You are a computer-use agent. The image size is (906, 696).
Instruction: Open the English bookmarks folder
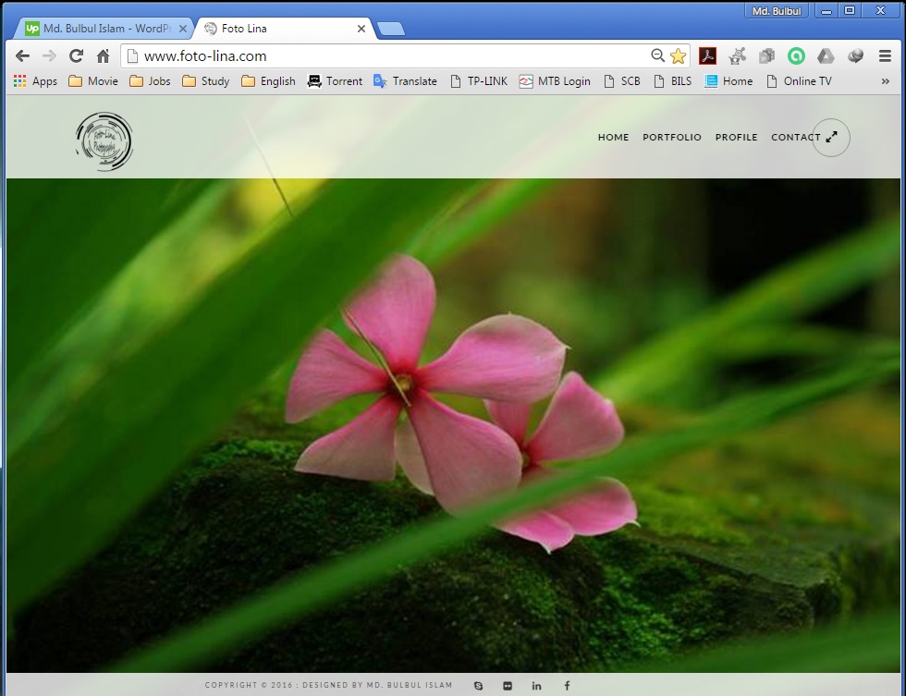coord(269,81)
